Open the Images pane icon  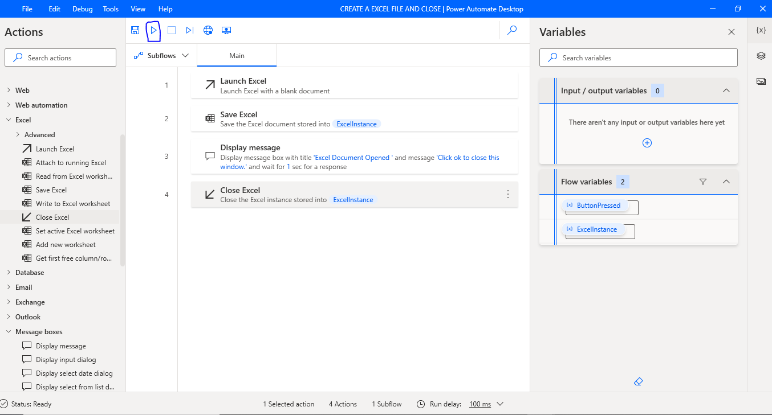click(761, 81)
